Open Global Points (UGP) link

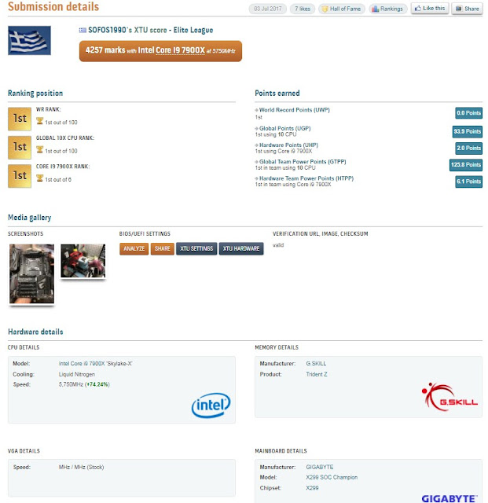[x=285, y=128]
